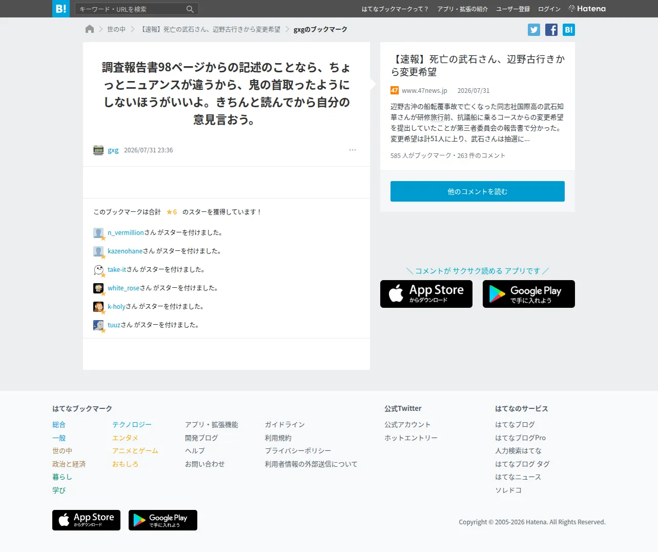Open footer category 暮らし
This screenshot has width=658, height=552.
coord(62,477)
